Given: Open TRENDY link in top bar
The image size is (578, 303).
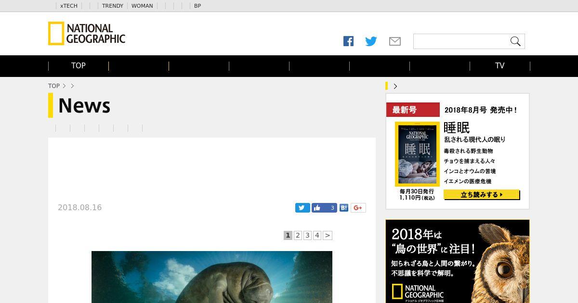Looking at the screenshot, I should (113, 6).
